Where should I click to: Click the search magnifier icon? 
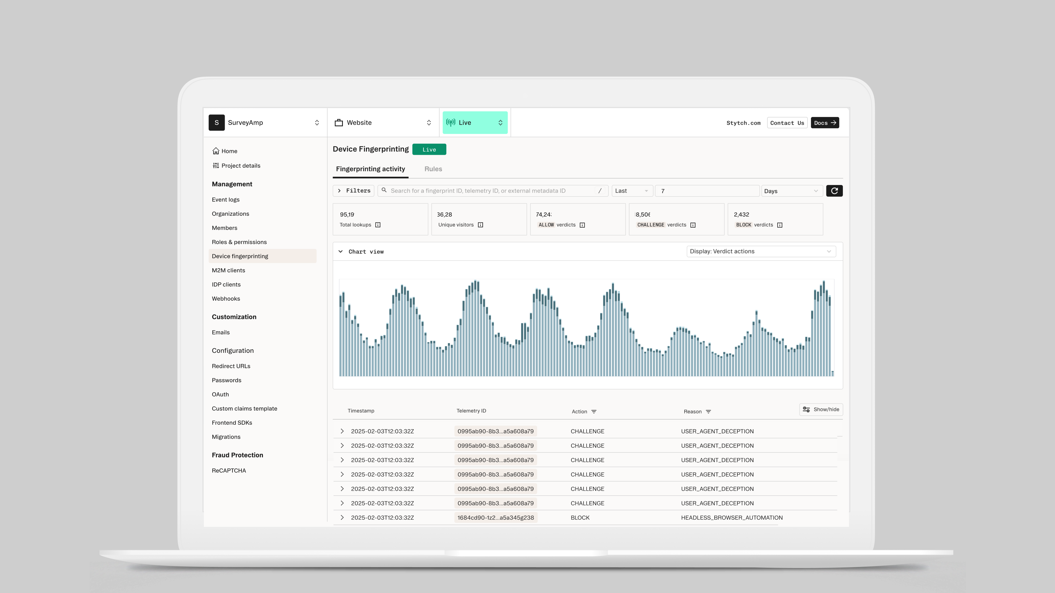pos(384,190)
